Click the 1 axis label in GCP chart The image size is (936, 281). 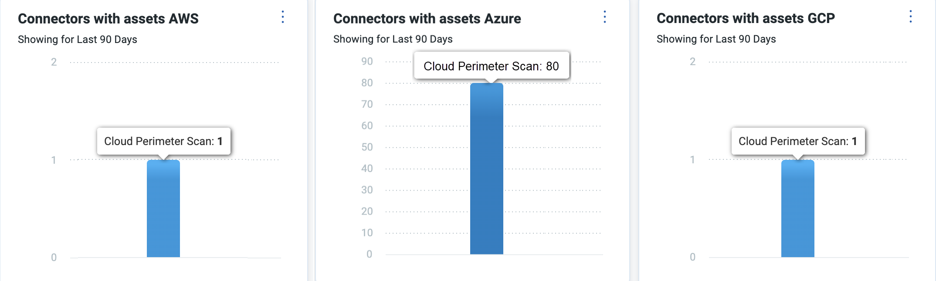pos(692,160)
